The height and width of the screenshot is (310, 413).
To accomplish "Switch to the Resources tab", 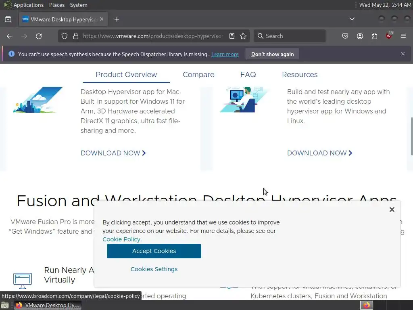I will (x=300, y=75).
